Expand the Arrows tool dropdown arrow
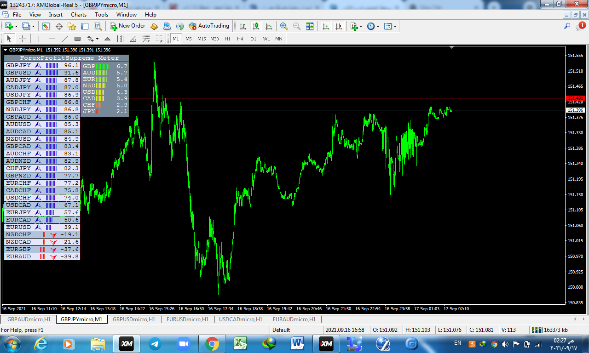The height and width of the screenshot is (353, 589). 97,39
